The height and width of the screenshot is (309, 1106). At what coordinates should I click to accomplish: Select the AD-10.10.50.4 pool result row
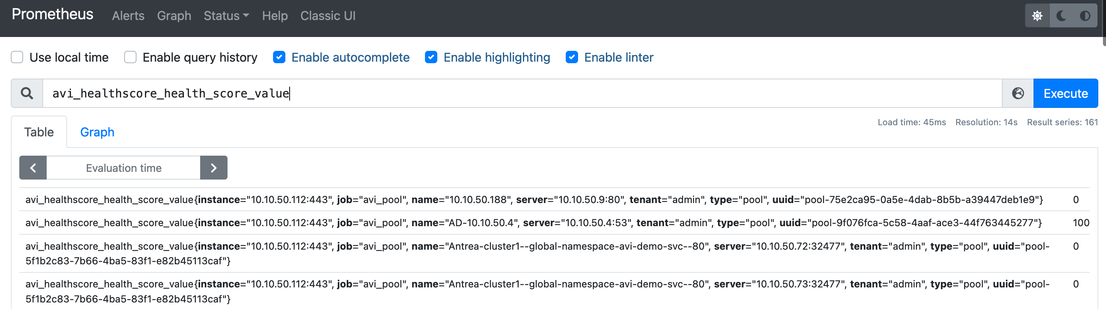point(554,223)
